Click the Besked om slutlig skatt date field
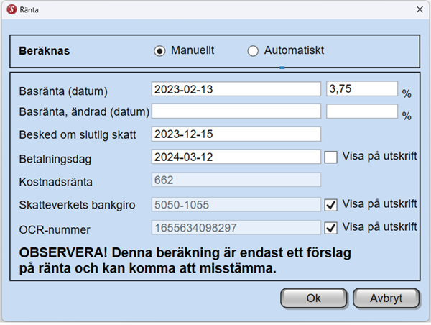Image resolution: width=431 pixels, height=325 pixels. (236, 134)
